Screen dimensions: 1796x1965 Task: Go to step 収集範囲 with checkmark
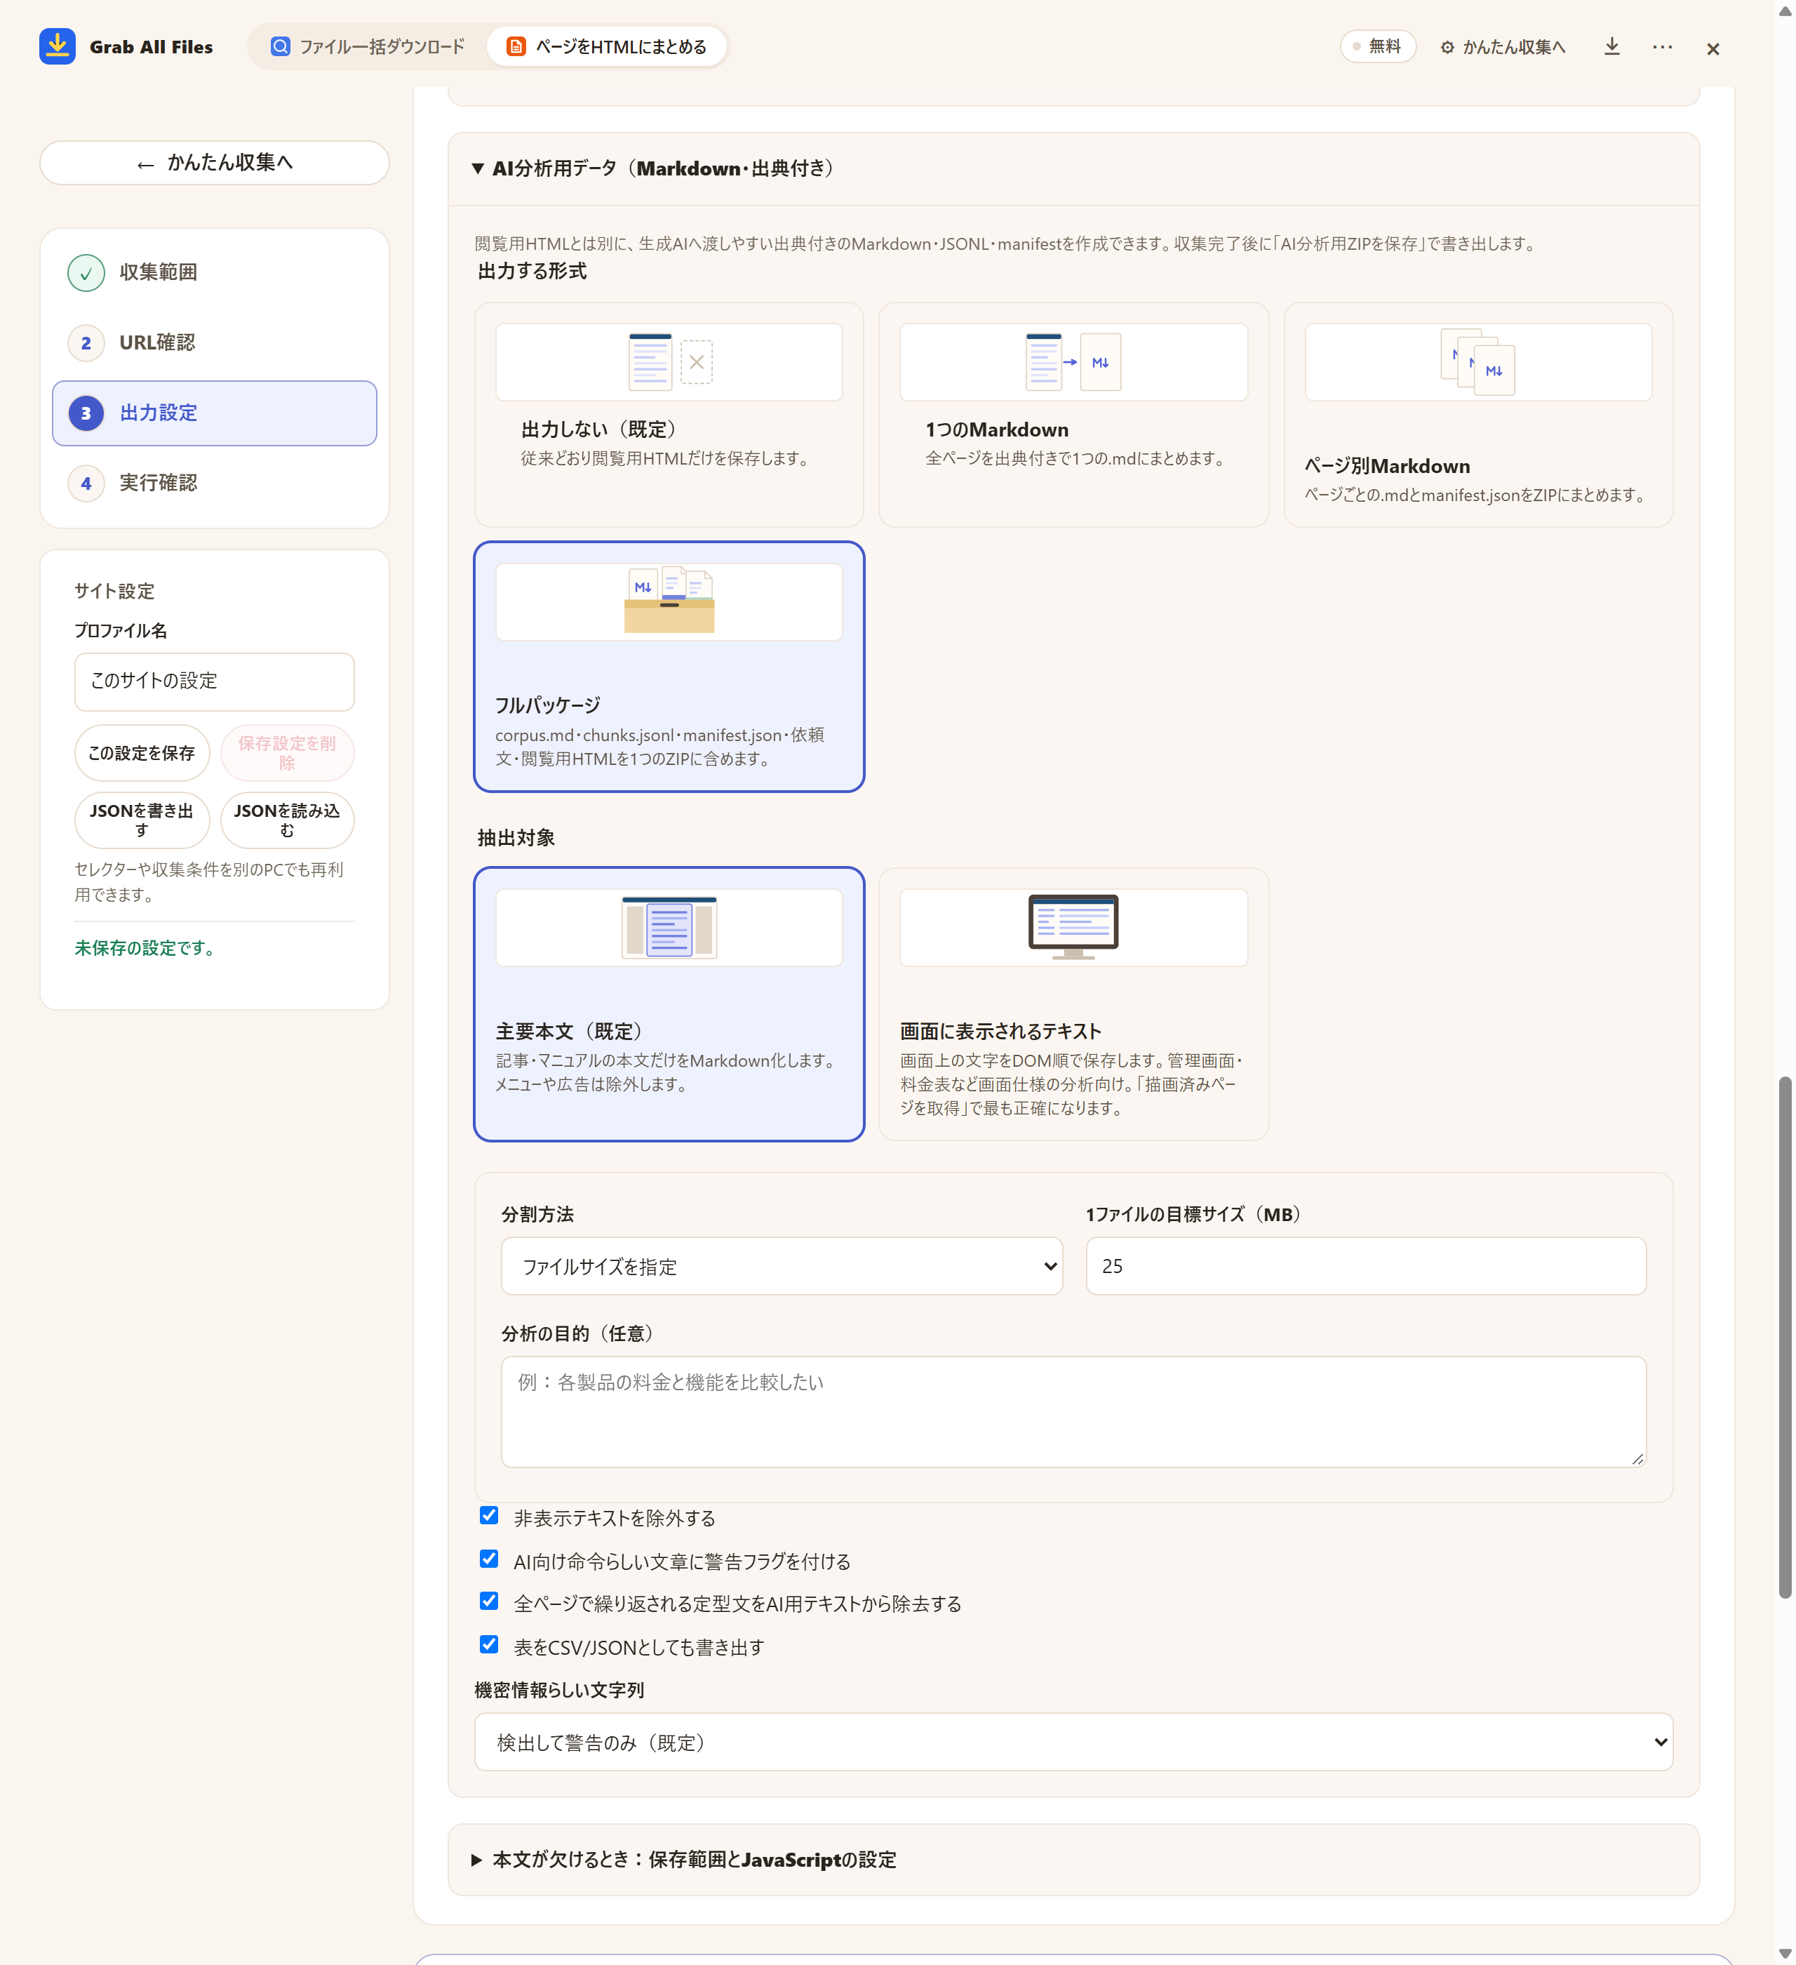(x=215, y=272)
